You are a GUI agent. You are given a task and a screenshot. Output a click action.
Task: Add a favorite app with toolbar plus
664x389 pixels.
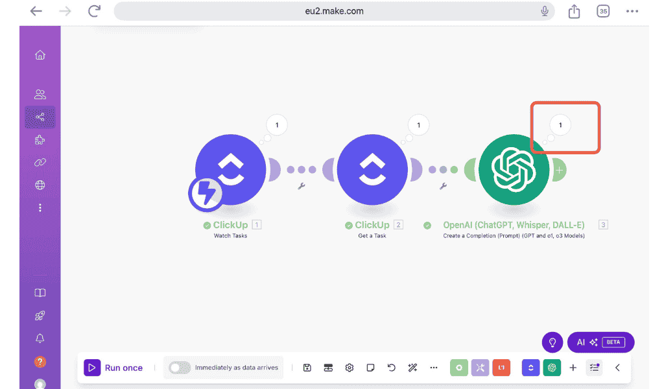click(573, 368)
